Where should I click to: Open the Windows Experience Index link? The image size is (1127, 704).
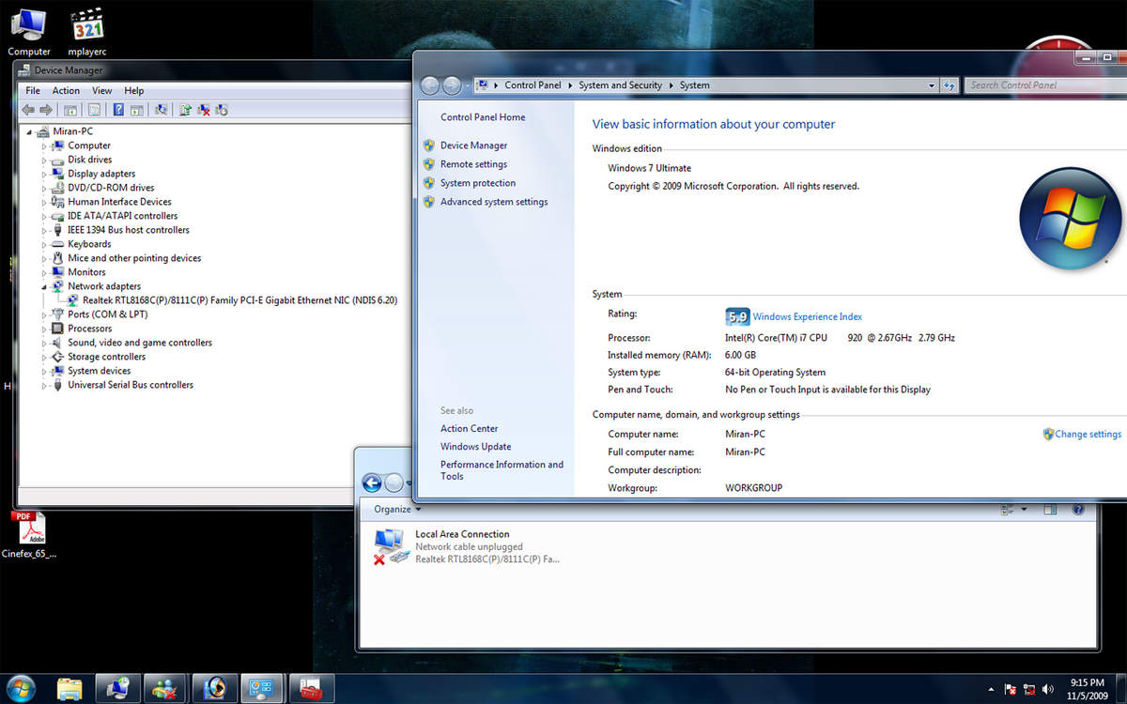click(x=807, y=317)
